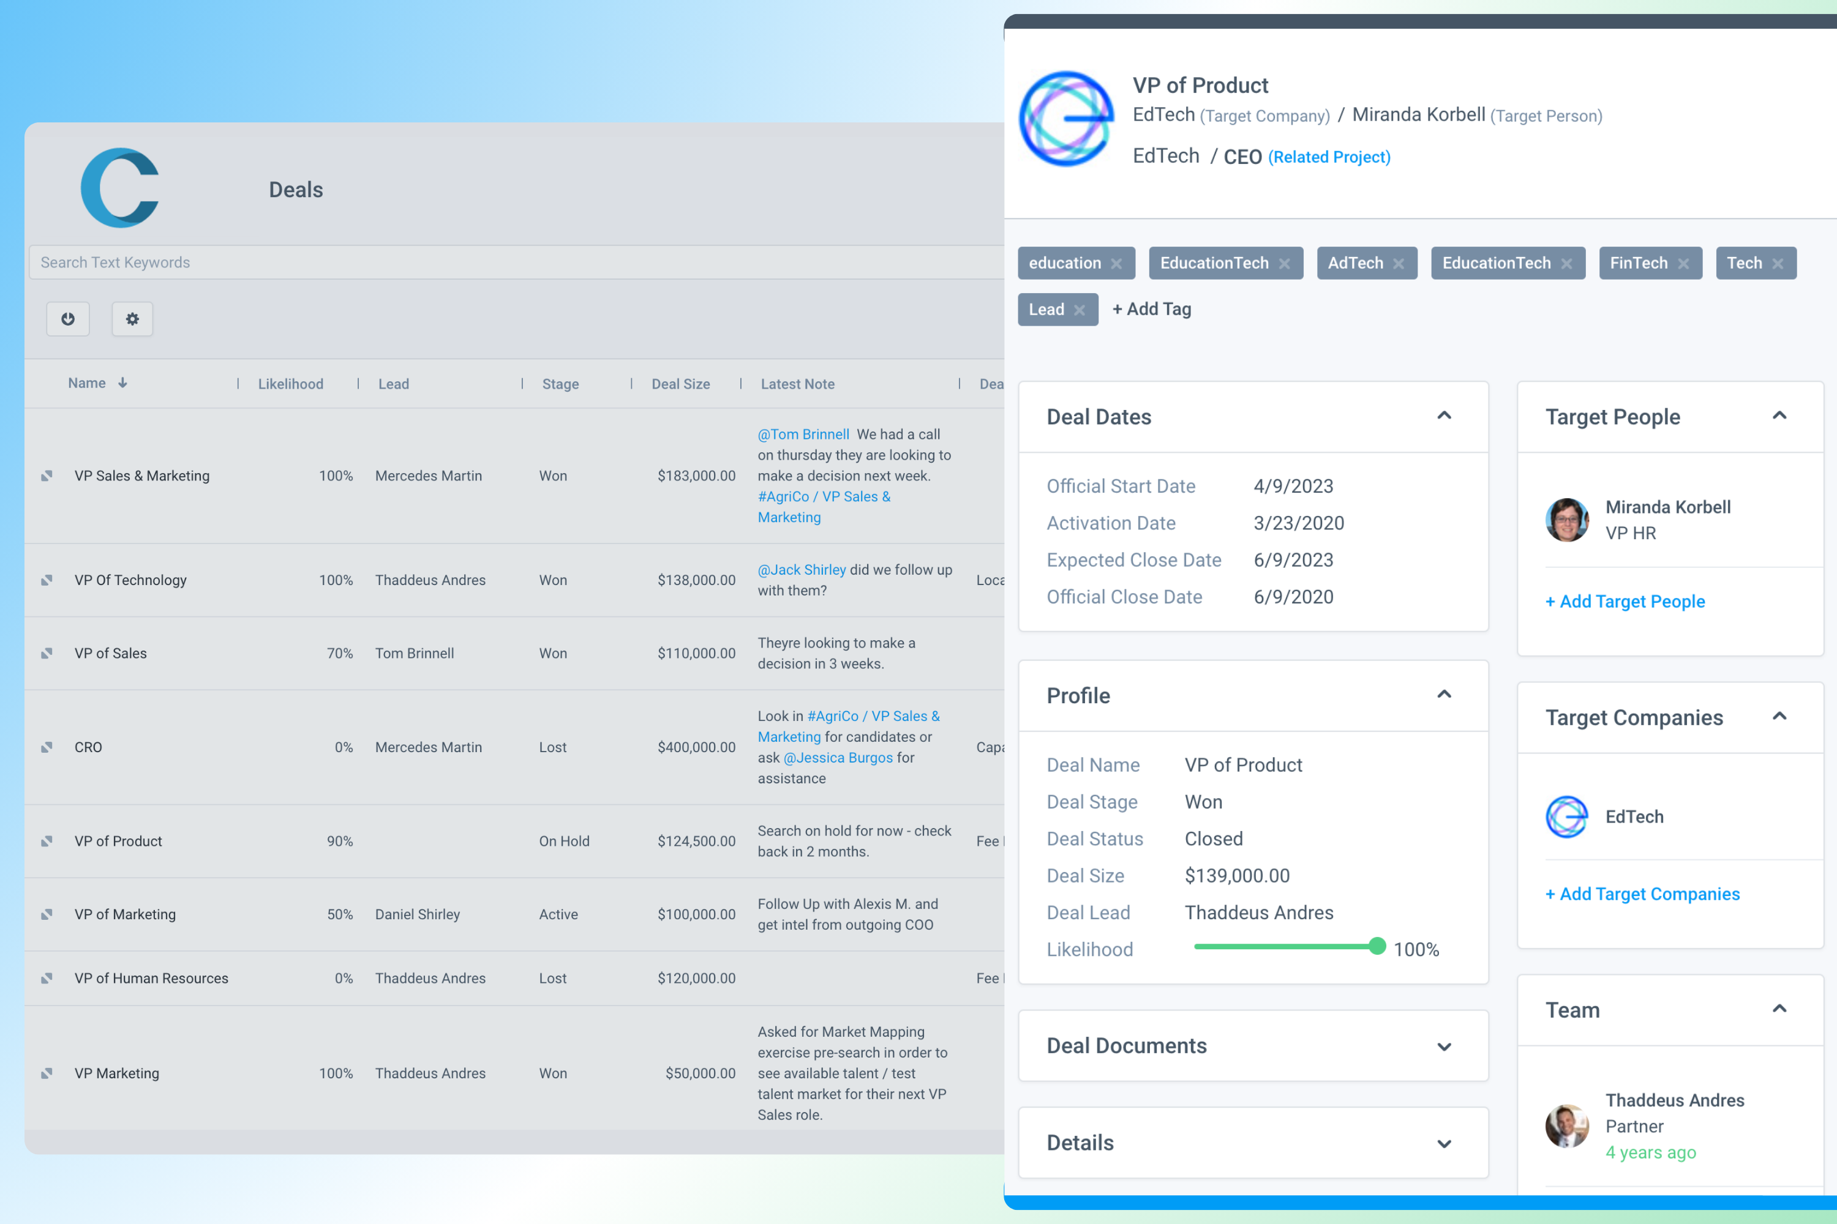Open the VP Sales & Marketing row expand icon
This screenshot has width=1837, height=1224.
(x=47, y=476)
